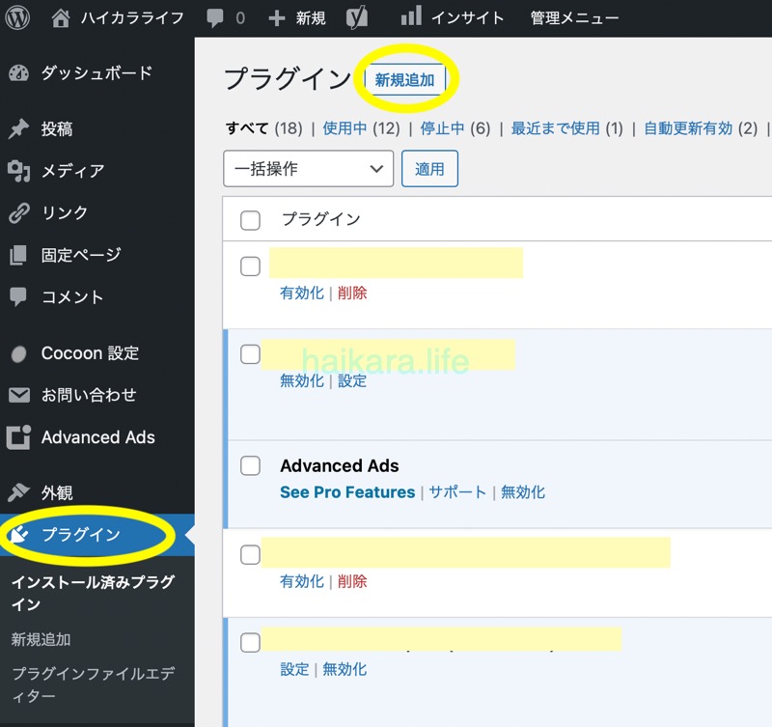This screenshot has height=727, width=772.
Task: Filter plugins by 最近まで使用 (1)
Action: click(567, 128)
